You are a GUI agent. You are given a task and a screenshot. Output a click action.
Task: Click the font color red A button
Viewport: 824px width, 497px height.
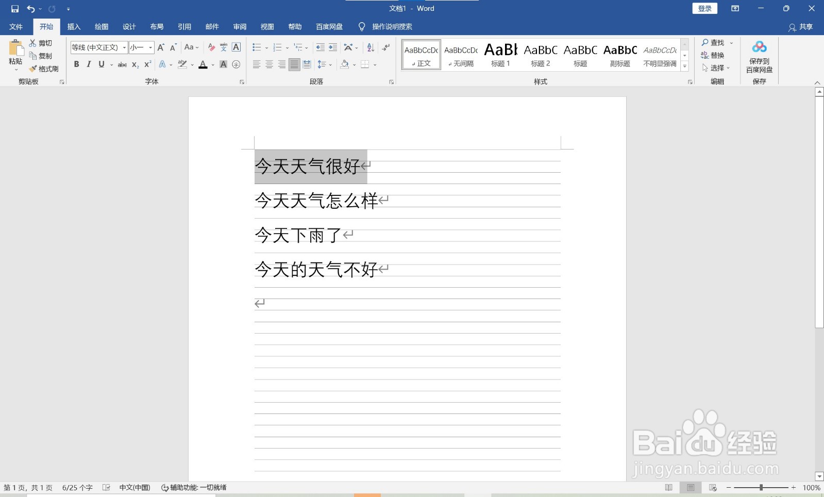click(203, 64)
